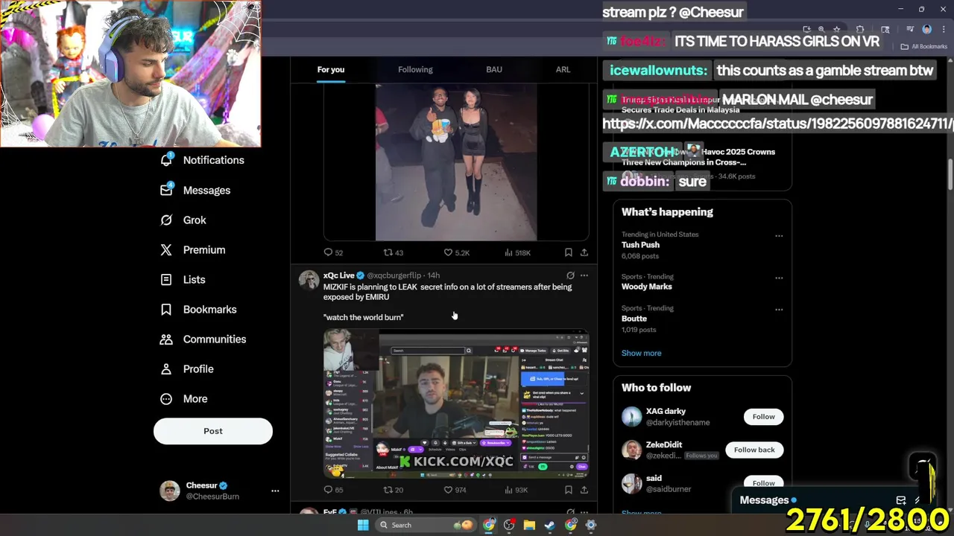Open the Tush Push trend

[640, 244]
